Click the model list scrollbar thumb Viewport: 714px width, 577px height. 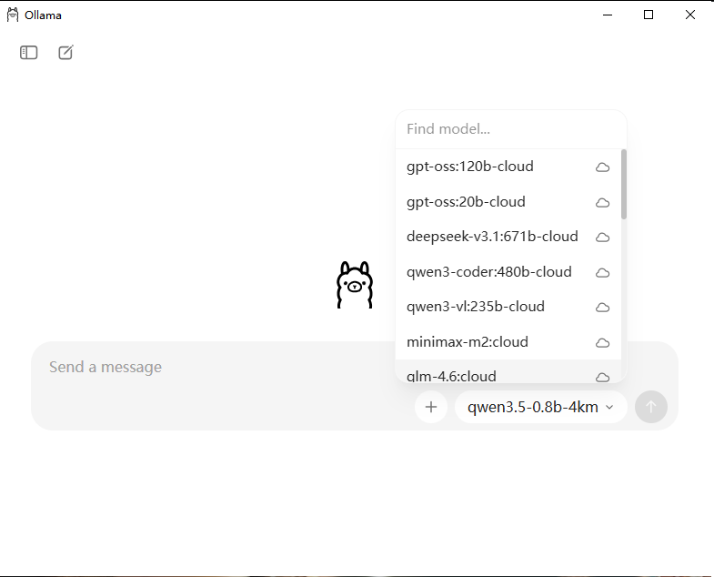tap(624, 184)
